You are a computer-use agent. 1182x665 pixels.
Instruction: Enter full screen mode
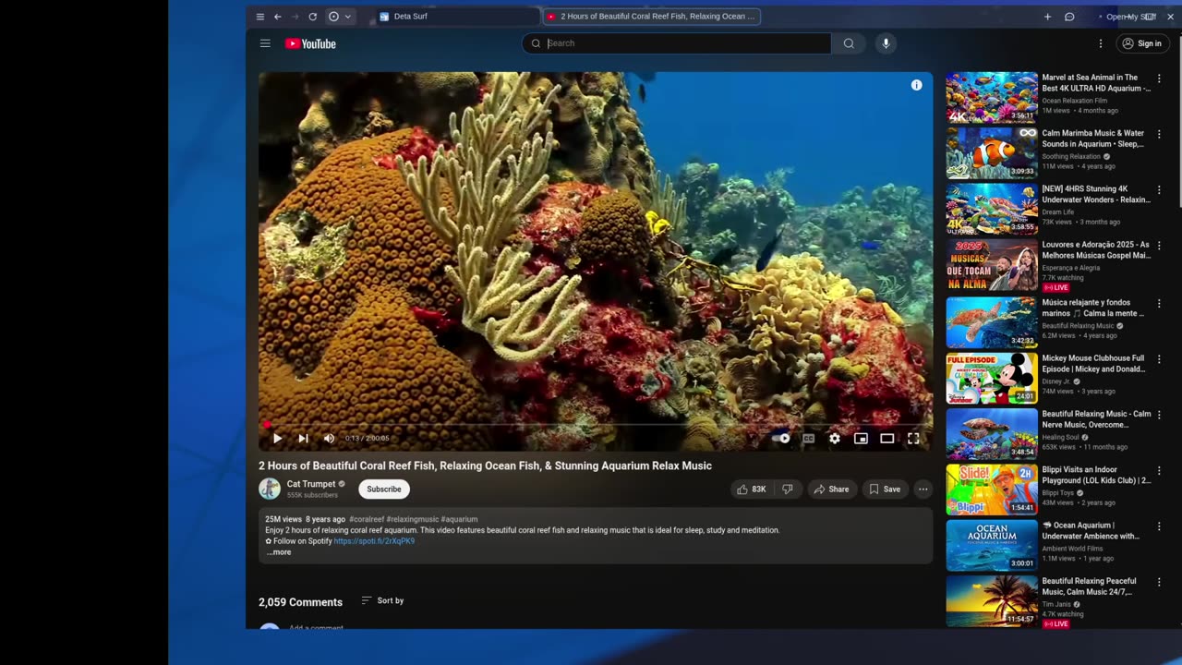pos(913,439)
